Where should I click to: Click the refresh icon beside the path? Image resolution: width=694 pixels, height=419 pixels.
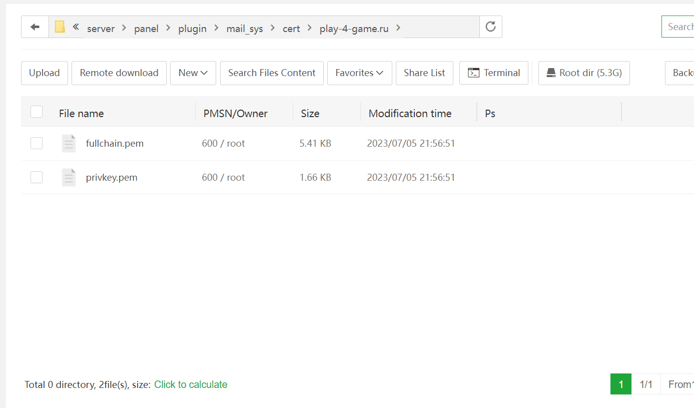click(x=490, y=27)
